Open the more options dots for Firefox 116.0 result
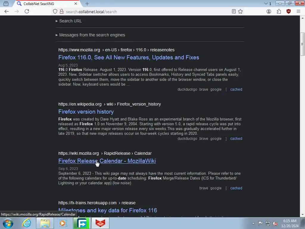305x229 pixels. pos(226,89)
